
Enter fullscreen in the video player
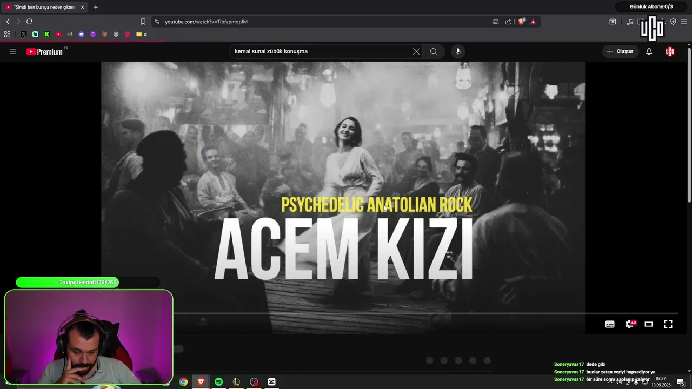pos(668,324)
